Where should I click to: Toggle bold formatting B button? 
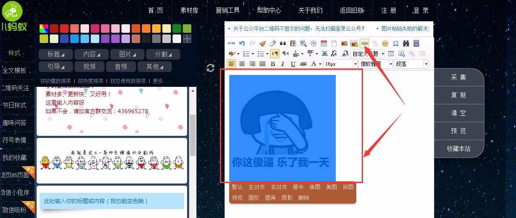pyautogui.click(x=273, y=64)
